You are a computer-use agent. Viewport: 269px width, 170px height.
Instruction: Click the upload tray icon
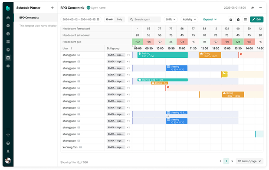[238, 20]
